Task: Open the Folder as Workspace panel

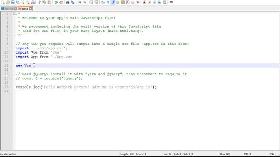Action: tap(133, 2)
